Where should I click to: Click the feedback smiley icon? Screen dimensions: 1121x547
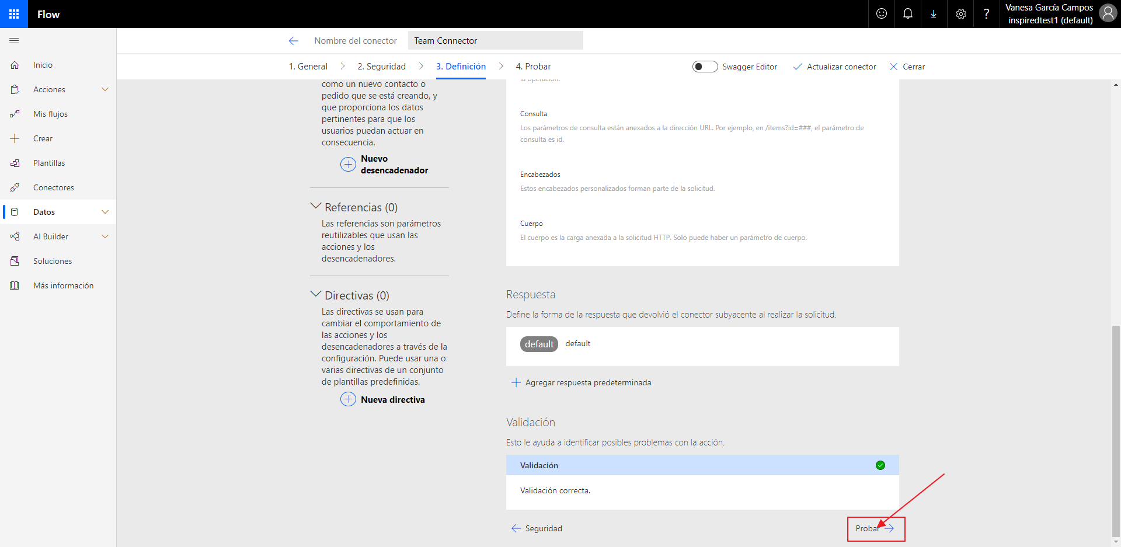[882, 14]
